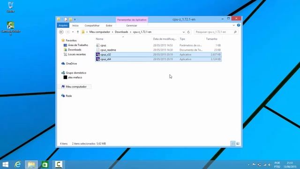This screenshot has width=300, height=169.
Task: Launch Internet Explorer from taskbar
Action: click(x=18, y=164)
